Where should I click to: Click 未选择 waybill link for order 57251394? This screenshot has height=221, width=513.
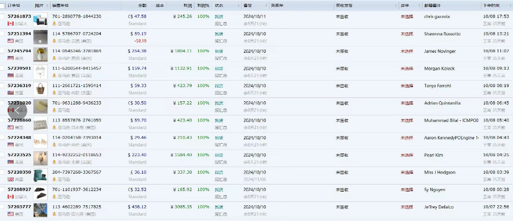[407, 34]
